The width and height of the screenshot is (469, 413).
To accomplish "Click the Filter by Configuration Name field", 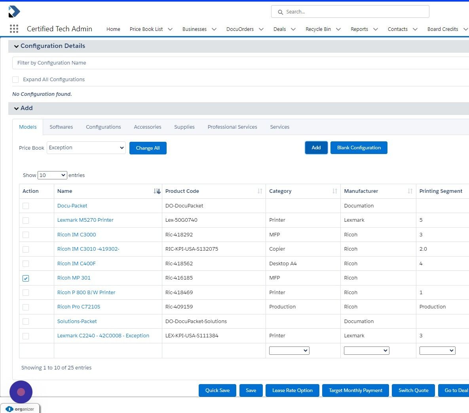I will (x=241, y=63).
